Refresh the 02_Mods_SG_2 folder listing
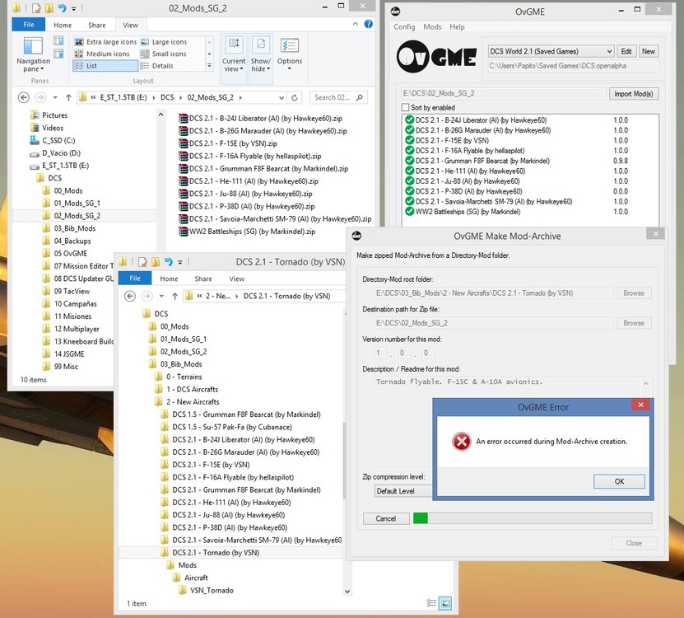This screenshot has width=684, height=618. point(295,97)
